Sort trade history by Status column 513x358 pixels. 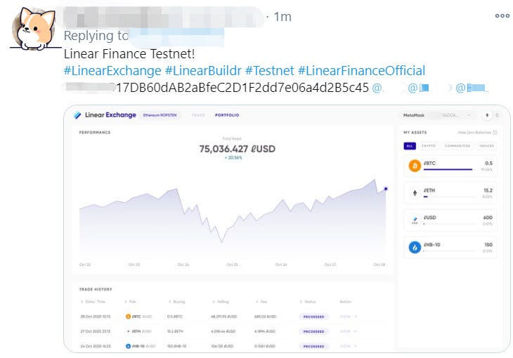tap(308, 301)
